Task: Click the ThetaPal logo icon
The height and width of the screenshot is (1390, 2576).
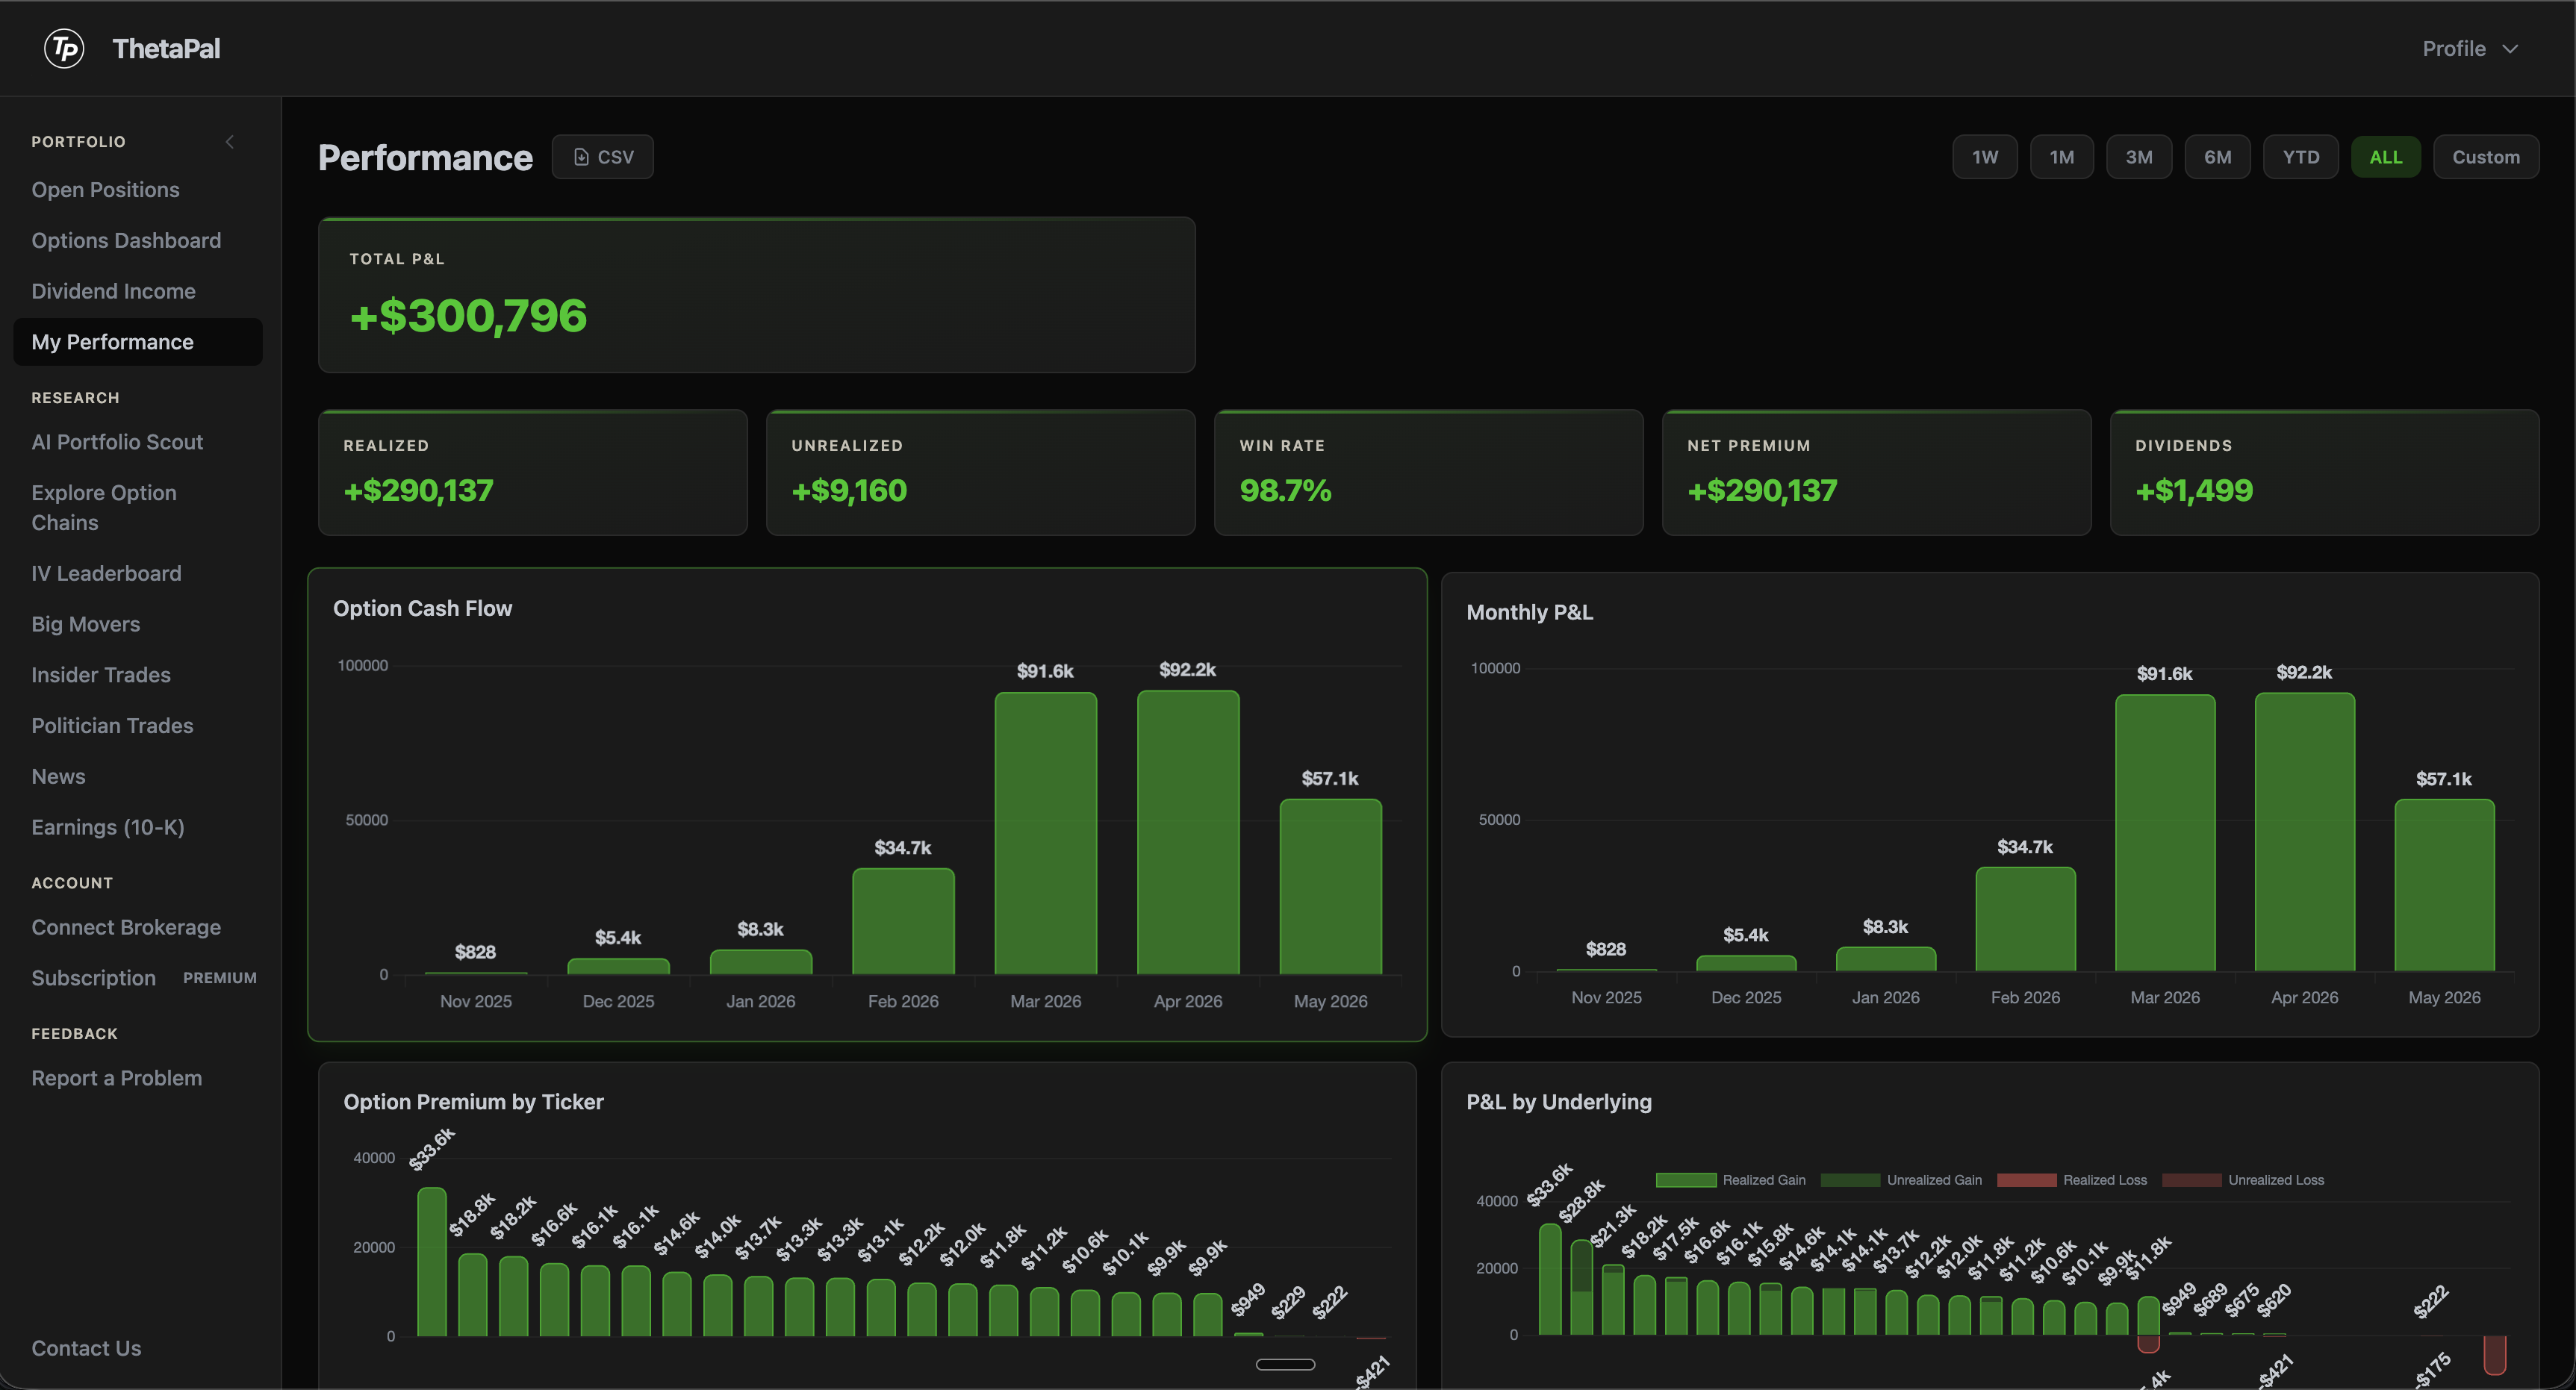Action: click(65, 48)
